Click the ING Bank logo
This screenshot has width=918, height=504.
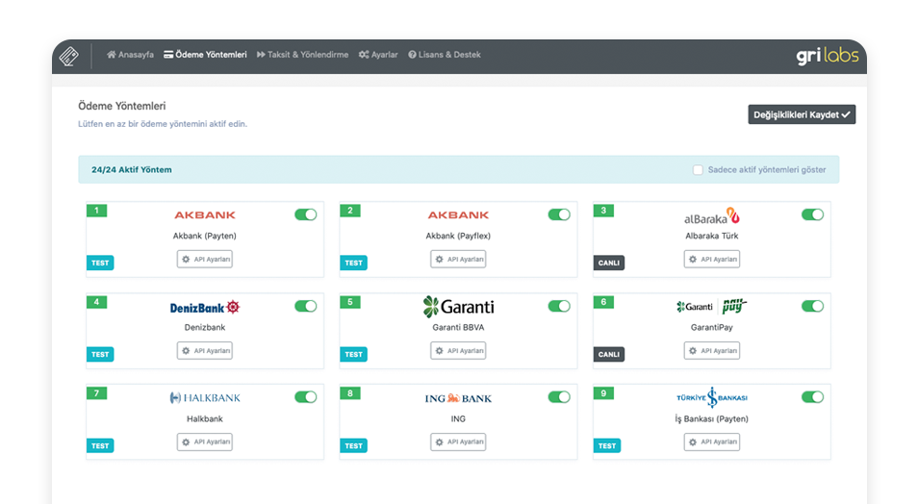[458, 398]
